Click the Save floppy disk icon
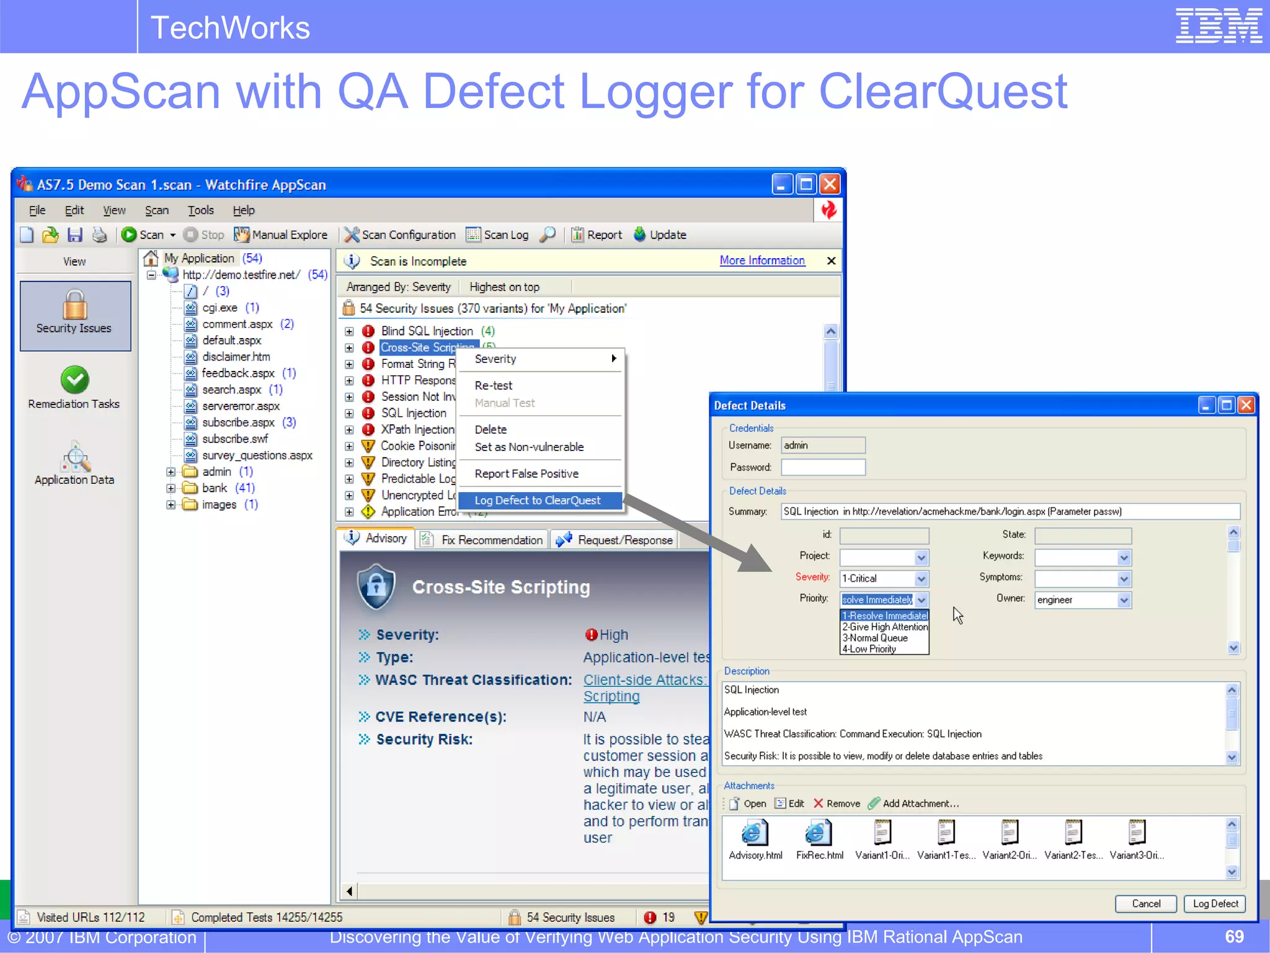This screenshot has width=1270, height=953. click(75, 235)
